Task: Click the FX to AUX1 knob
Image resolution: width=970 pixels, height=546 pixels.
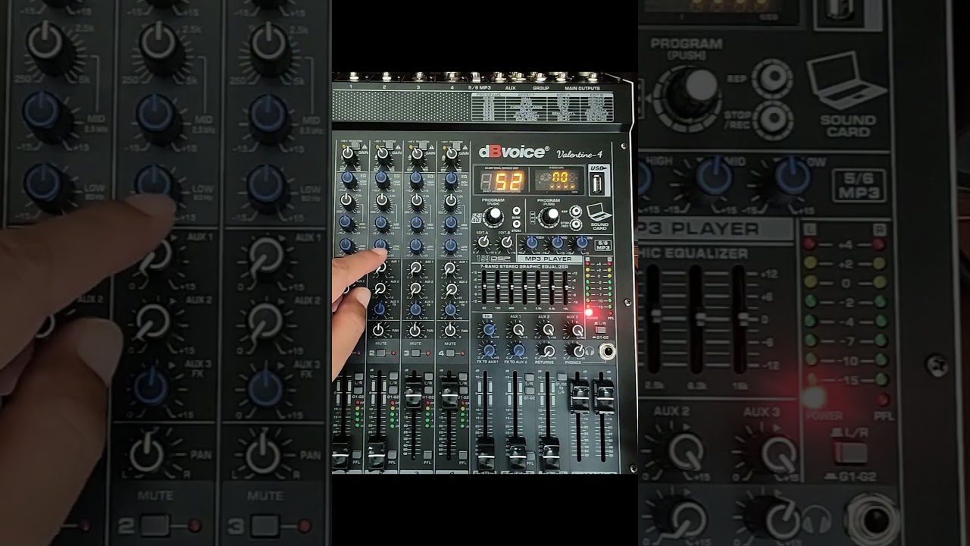Action: pos(489,350)
